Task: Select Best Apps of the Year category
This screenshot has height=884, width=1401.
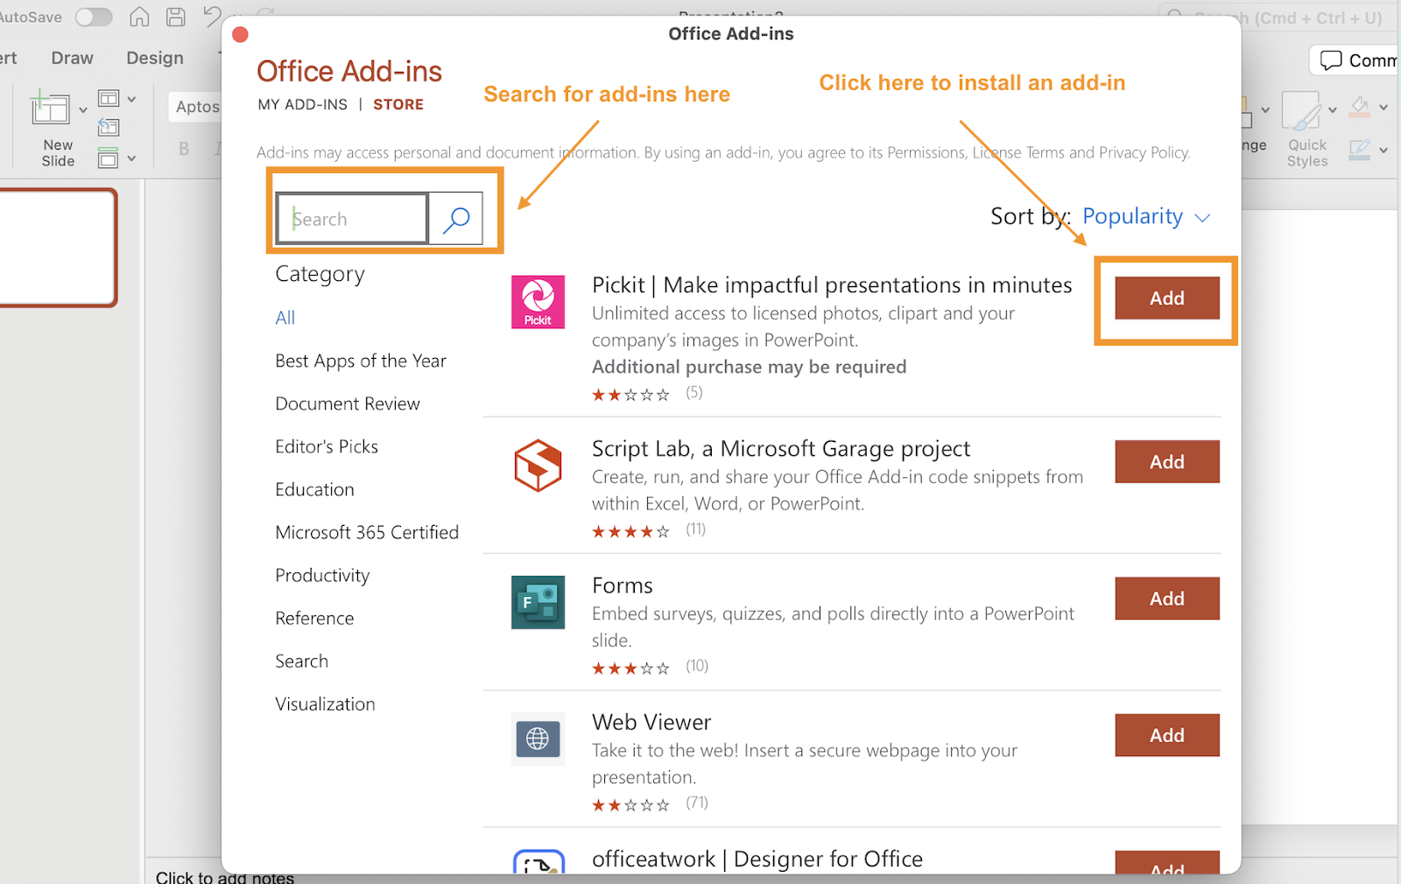Action: pos(361,361)
